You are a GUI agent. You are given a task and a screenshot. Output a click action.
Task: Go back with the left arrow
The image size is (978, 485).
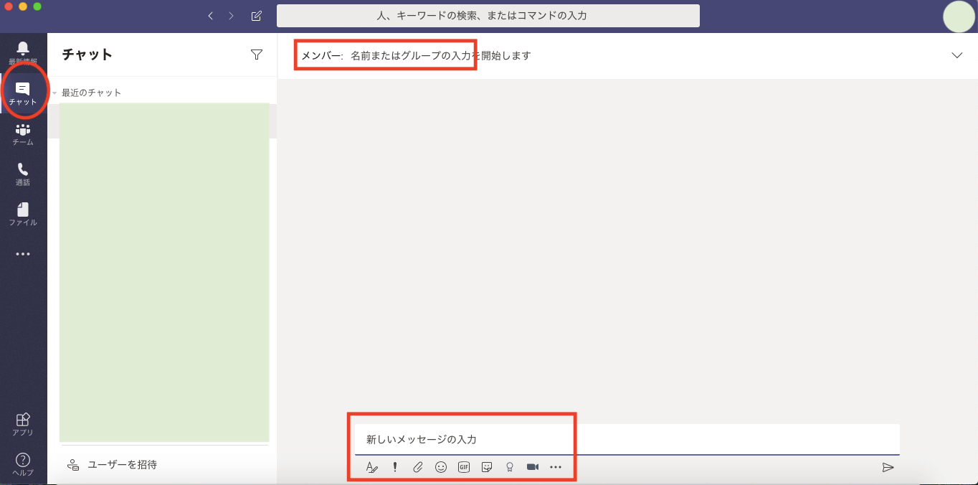210,16
